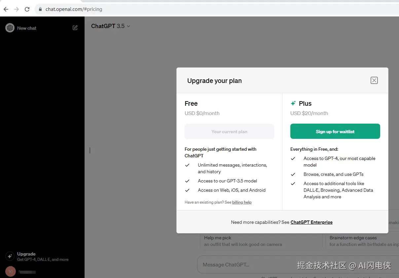Expand the ChatGPT 3.5 model dropdown
399x278 pixels.
[x=111, y=26]
